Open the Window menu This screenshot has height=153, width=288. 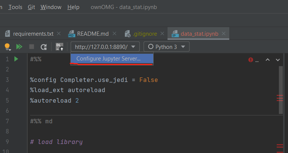pyautogui.click(x=51, y=7)
